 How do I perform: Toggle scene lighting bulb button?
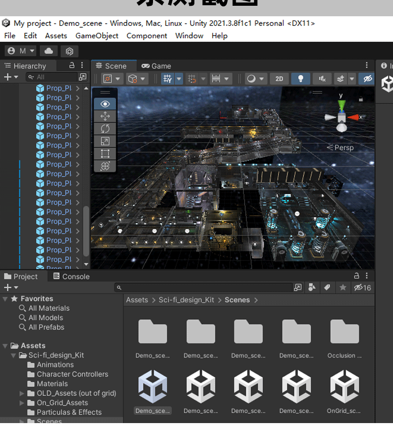pyautogui.click(x=301, y=79)
